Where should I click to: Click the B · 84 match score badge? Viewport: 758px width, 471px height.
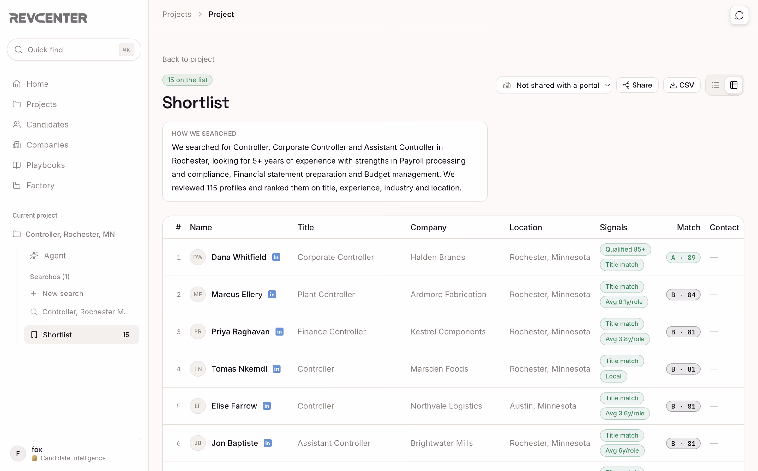click(683, 295)
